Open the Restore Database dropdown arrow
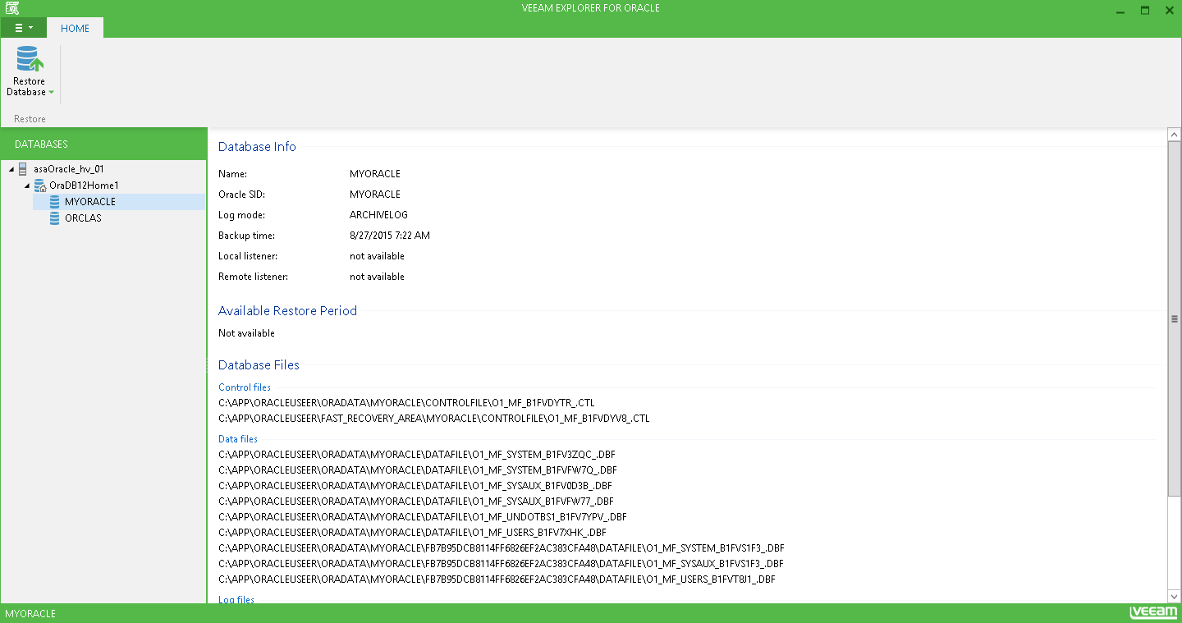 click(x=51, y=93)
